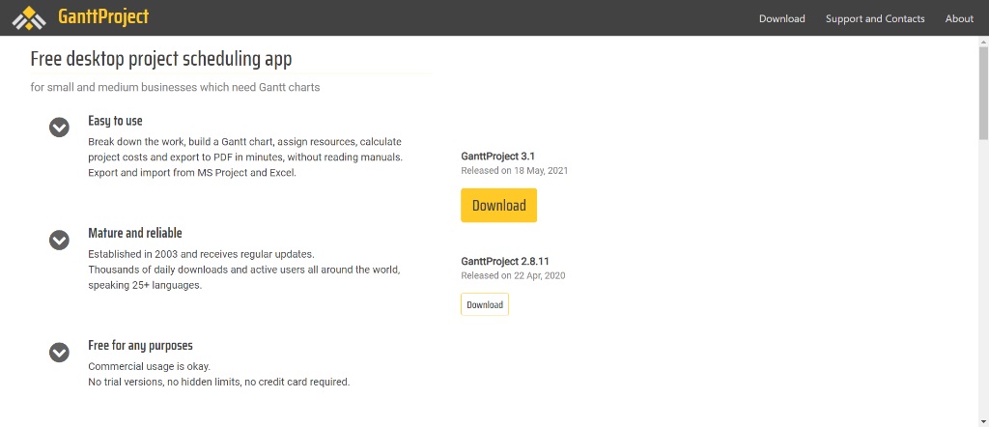
Task: Click the 'Easy to use' heading
Action: (116, 121)
